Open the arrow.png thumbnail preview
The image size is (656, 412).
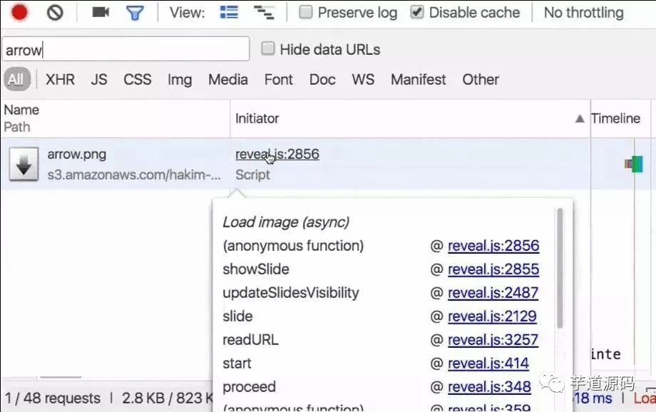(24, 164)
